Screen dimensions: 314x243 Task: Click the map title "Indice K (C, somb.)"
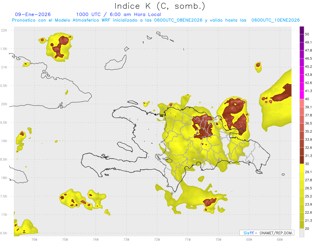(160, 6)
